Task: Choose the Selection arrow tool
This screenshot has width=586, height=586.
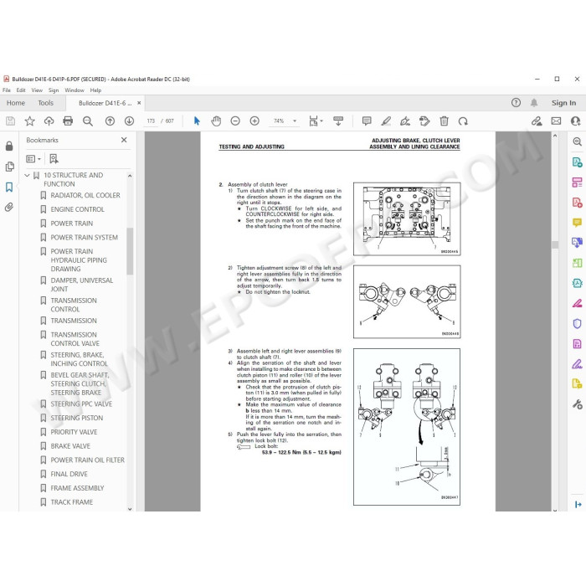Action: coord(197,121)
